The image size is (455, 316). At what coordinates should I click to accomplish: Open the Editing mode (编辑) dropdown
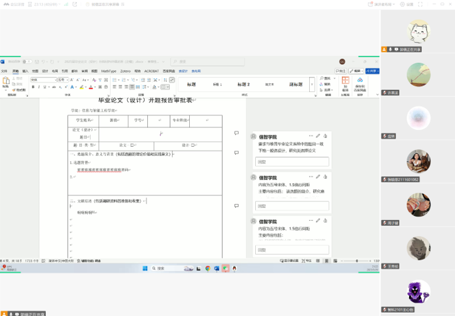358,71
